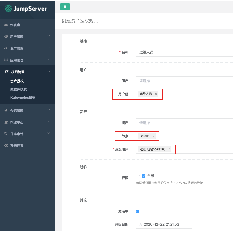Remove 运维人员 tag from 用户组
The image size is (233, 231).
[156, 94]
